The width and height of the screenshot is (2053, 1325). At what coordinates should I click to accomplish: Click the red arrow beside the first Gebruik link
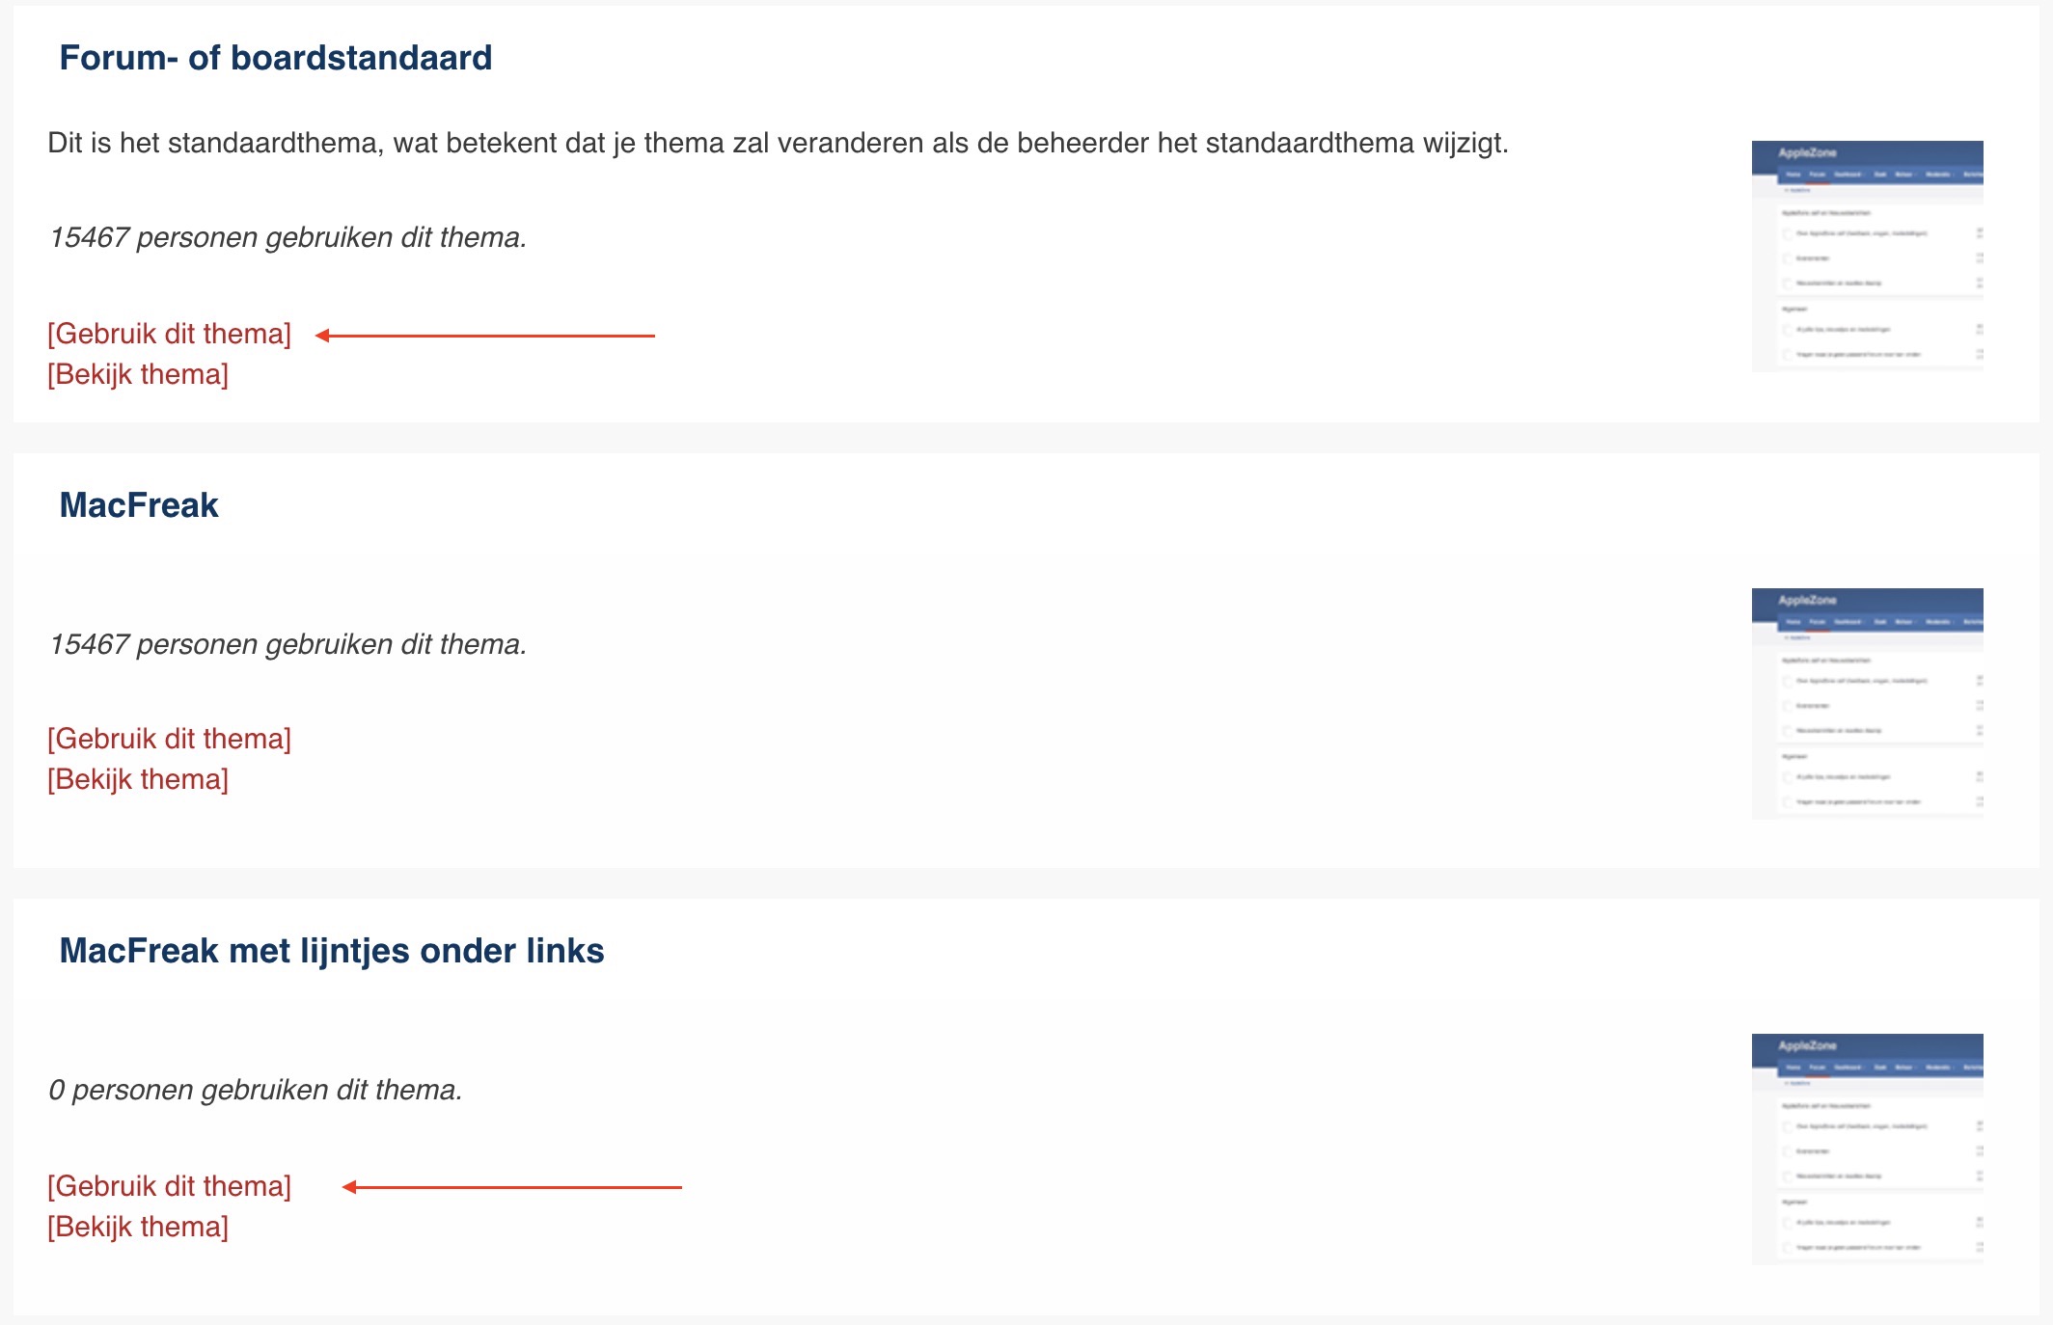pos(485,336)
